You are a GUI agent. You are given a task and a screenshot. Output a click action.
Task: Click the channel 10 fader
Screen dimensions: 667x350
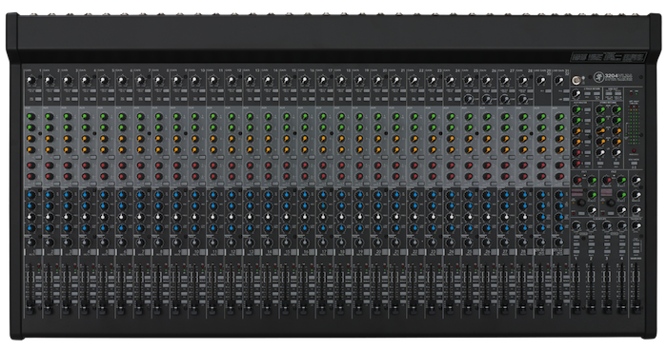click(x=194, y=306)
